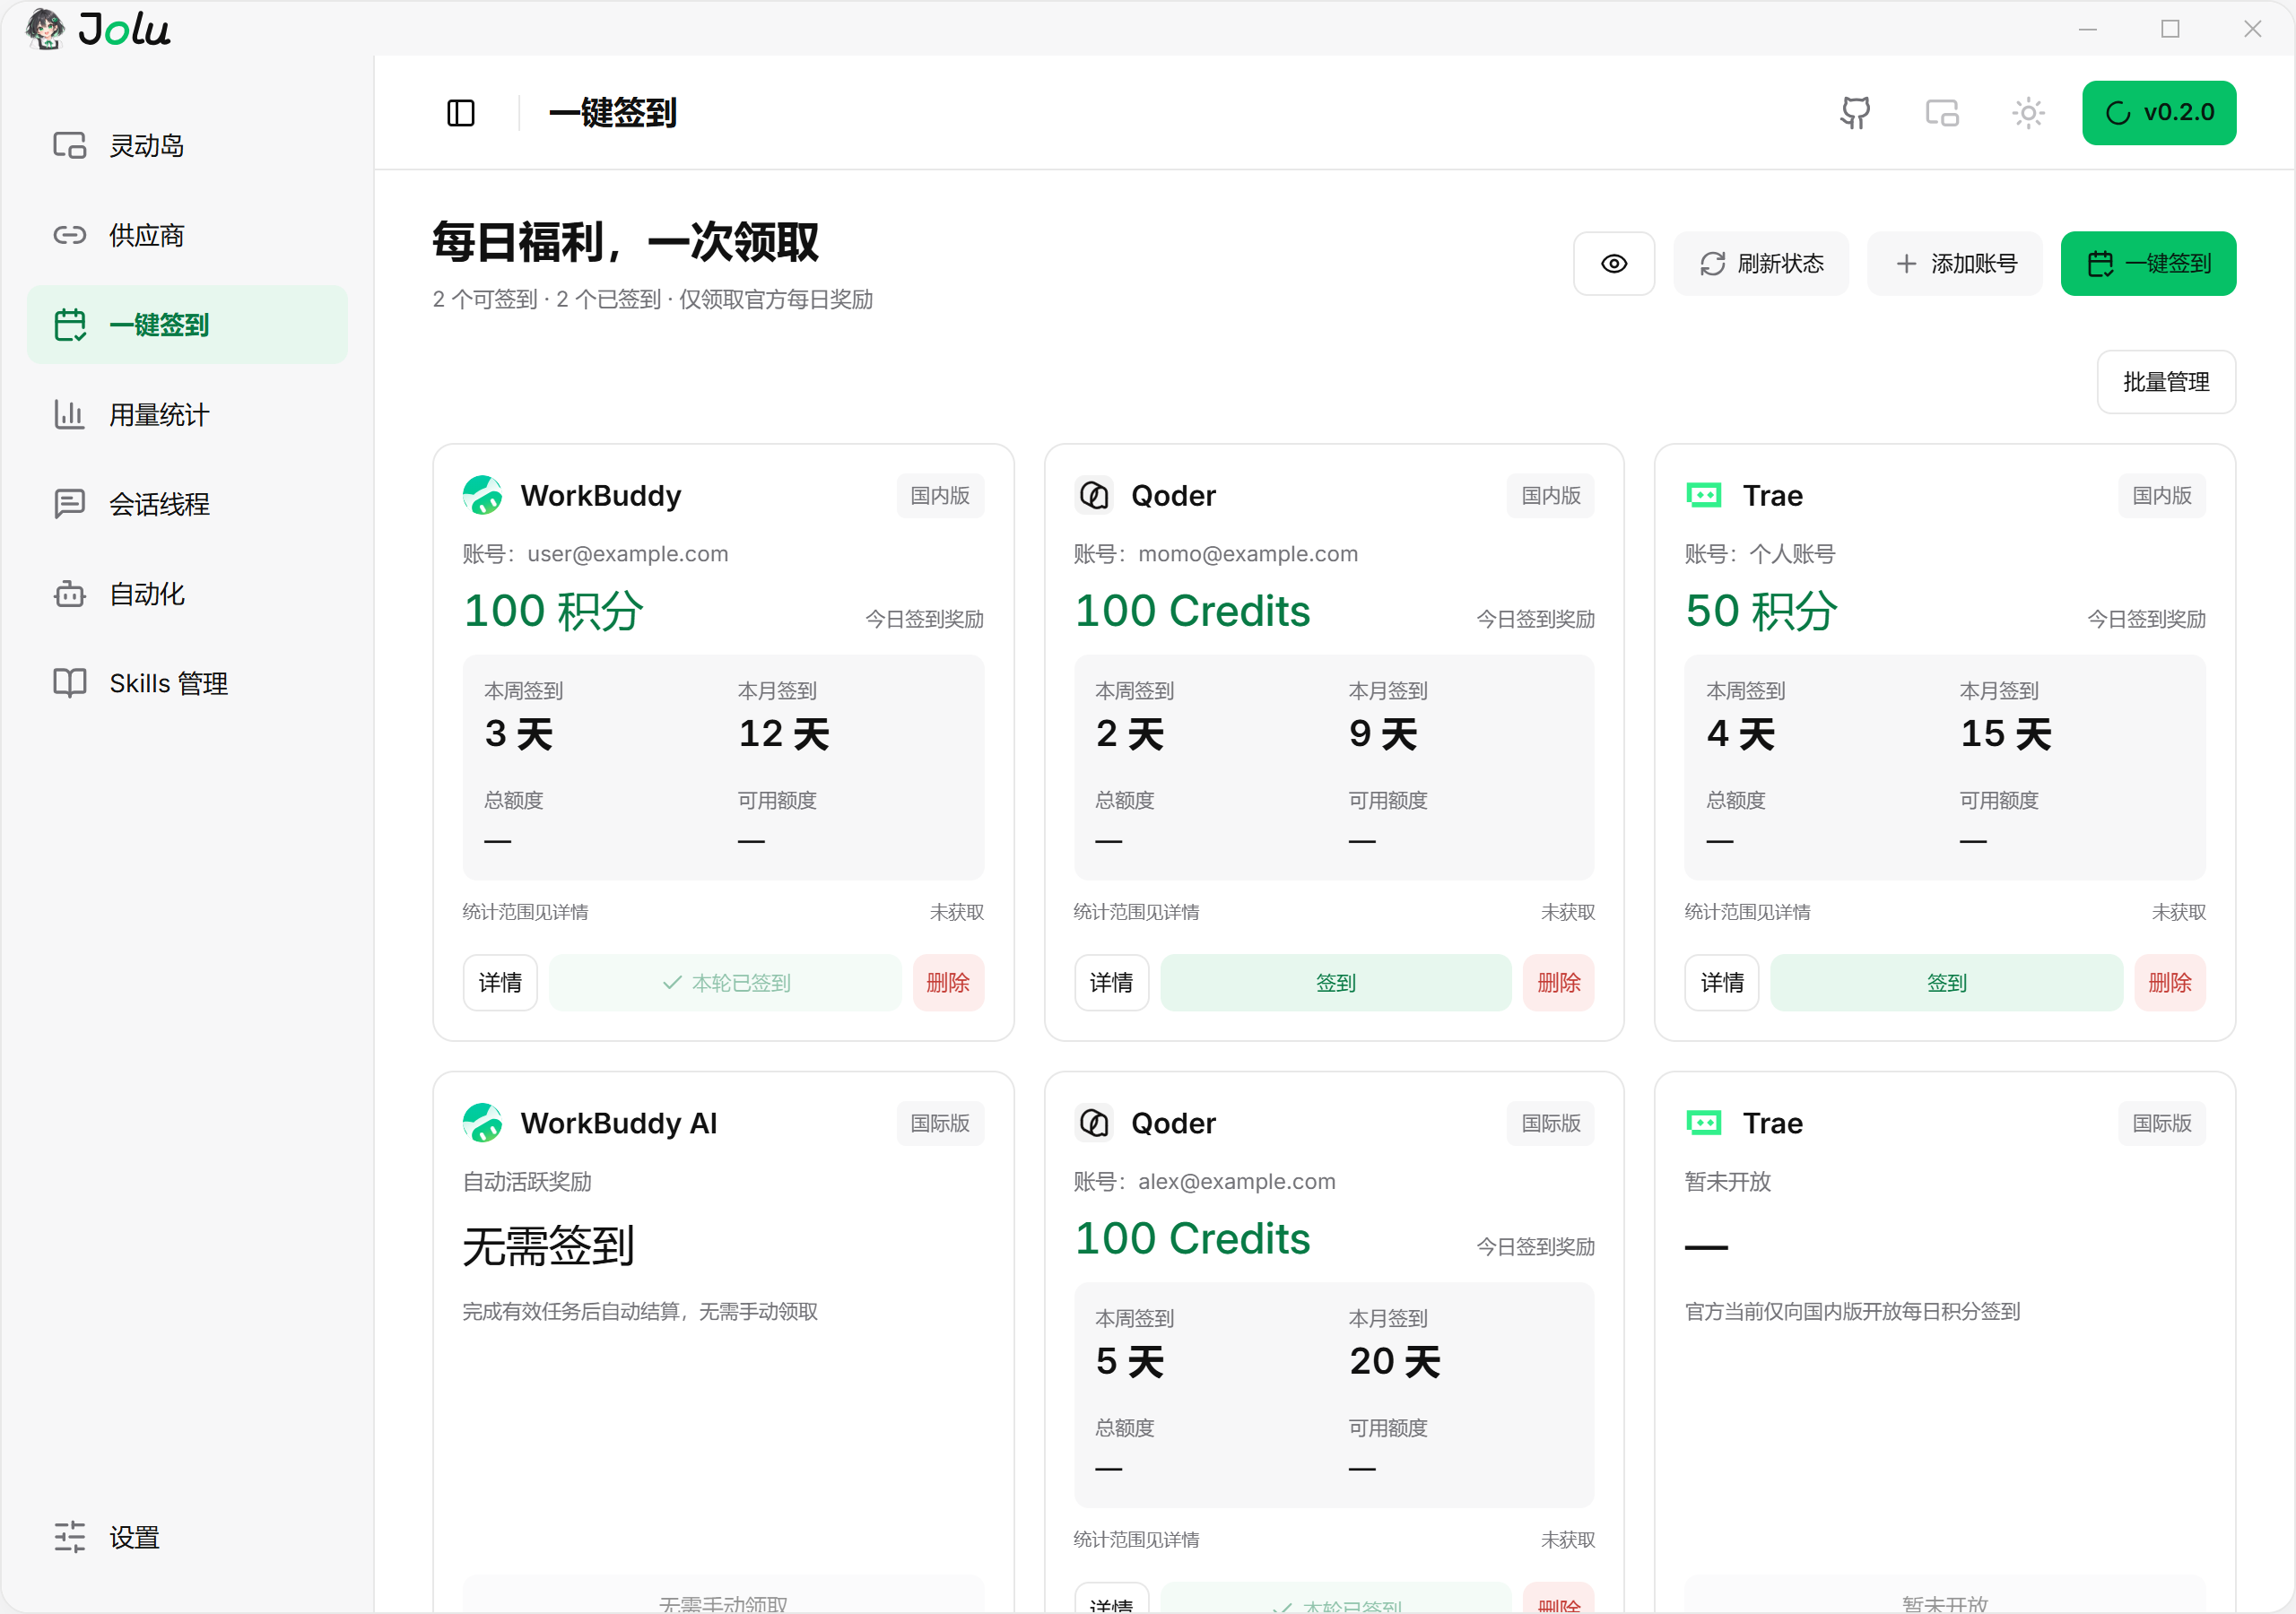Select 一键签到 in the sidebar

click(187, 325)
